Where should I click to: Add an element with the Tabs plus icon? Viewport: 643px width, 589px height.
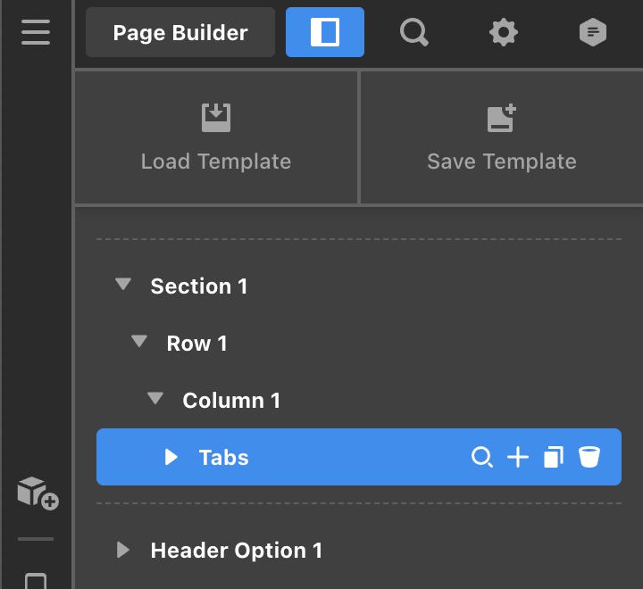tap(517, 457)
